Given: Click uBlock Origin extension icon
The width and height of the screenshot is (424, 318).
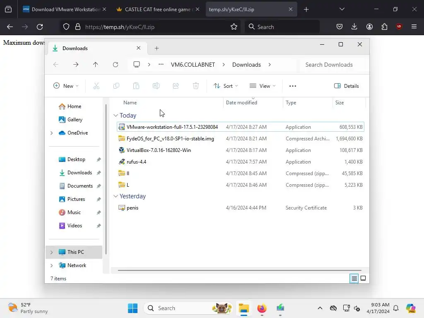Looking at the screenshot, I should [399, 26].
